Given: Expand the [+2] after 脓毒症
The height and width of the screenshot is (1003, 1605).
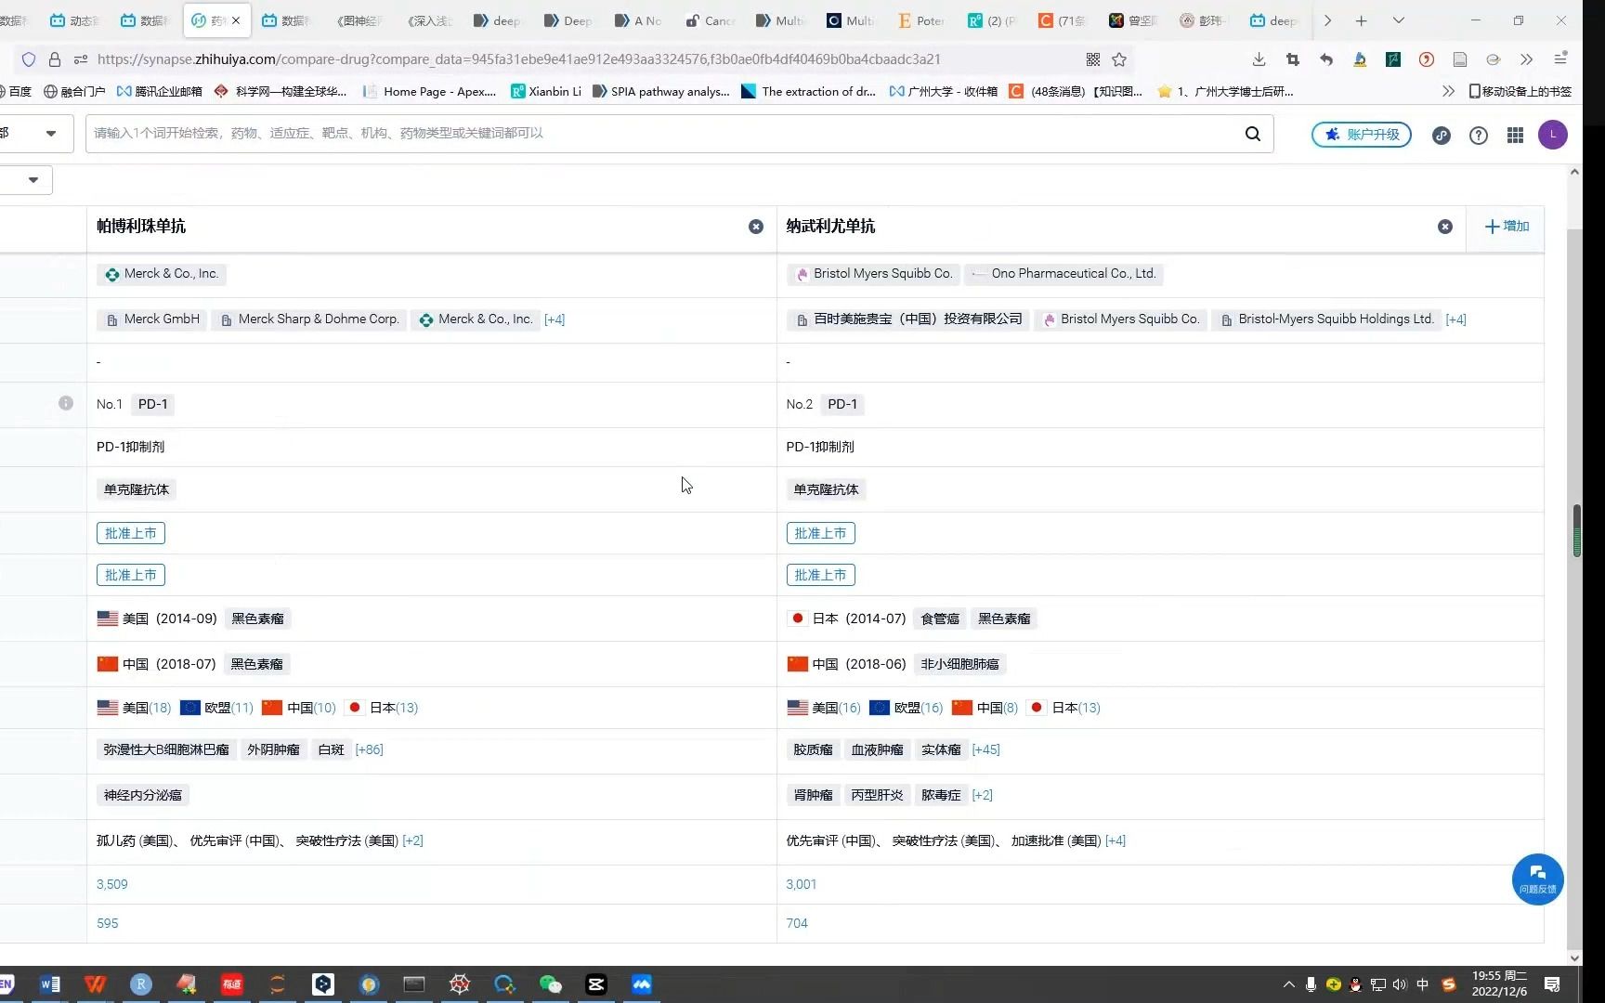Looking at the screenshot, I should coord(982,795).
